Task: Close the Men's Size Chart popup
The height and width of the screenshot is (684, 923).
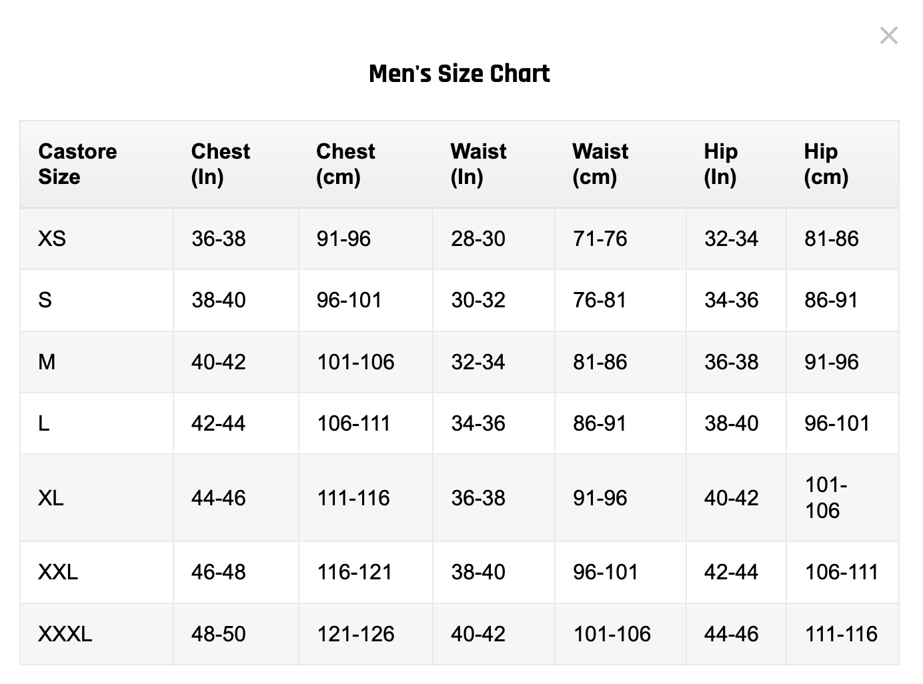Action: [888, 35]
